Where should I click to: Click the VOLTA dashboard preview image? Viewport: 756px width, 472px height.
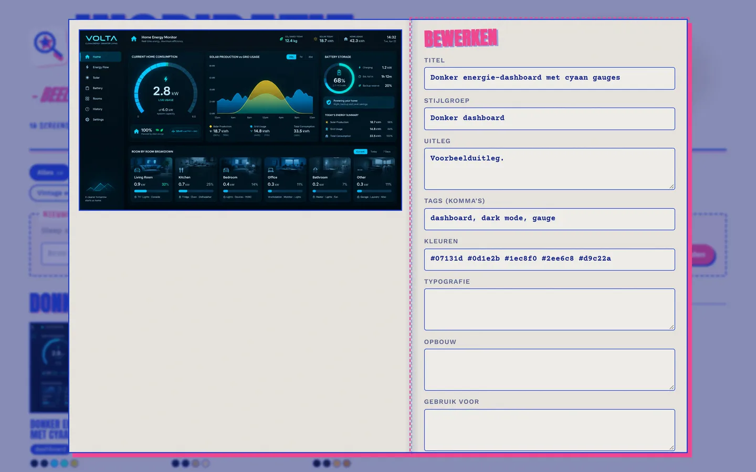coord(240,120)
